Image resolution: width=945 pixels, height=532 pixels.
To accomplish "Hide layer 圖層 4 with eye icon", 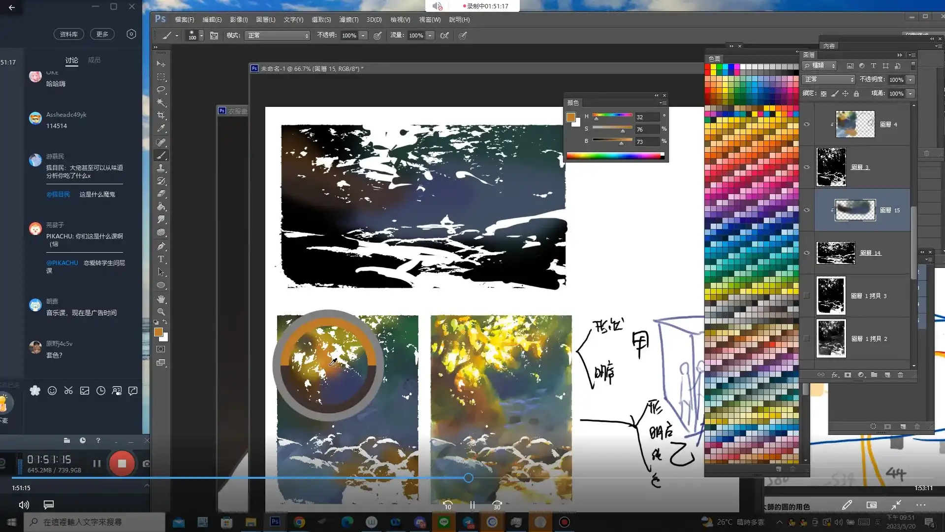I will [807, 124].
